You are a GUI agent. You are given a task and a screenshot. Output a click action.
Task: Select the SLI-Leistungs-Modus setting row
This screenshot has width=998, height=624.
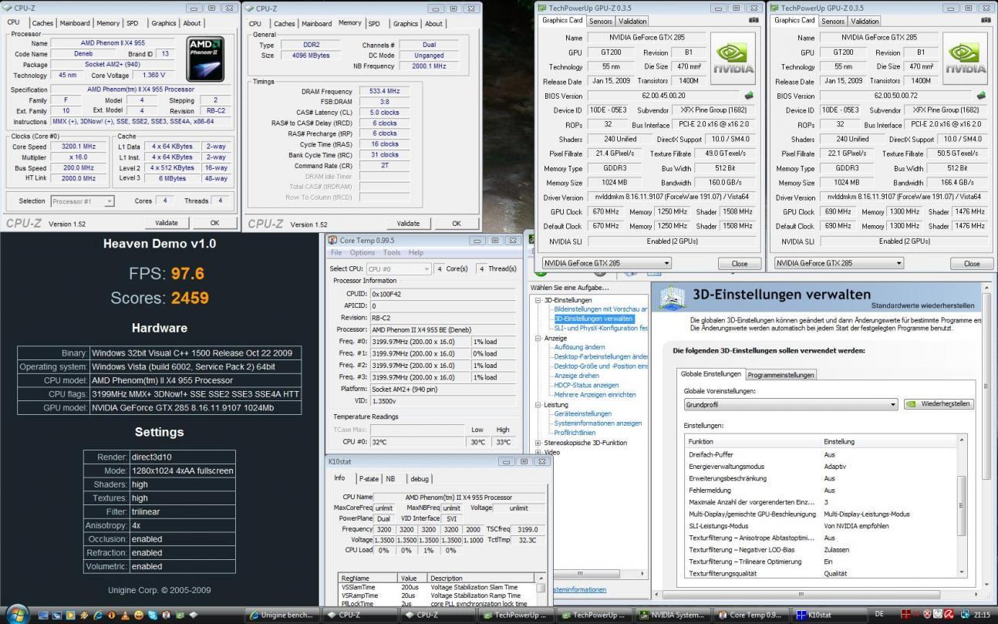click(821, 526)
